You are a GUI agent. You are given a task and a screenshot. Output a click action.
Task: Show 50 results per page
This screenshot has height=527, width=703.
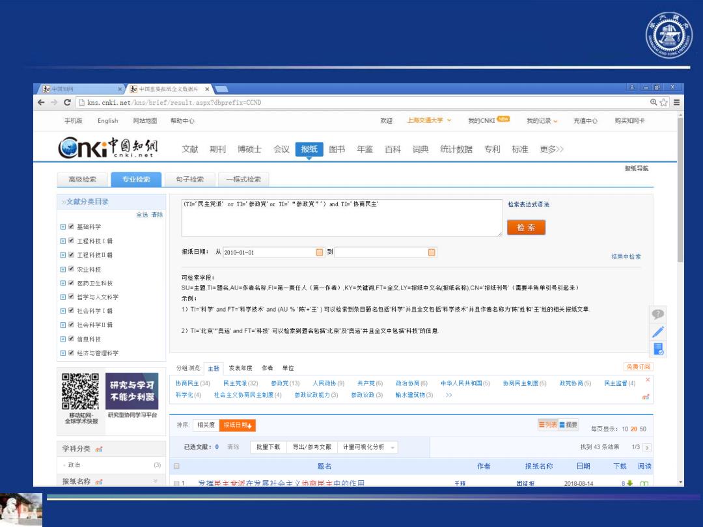click(643, 429)
